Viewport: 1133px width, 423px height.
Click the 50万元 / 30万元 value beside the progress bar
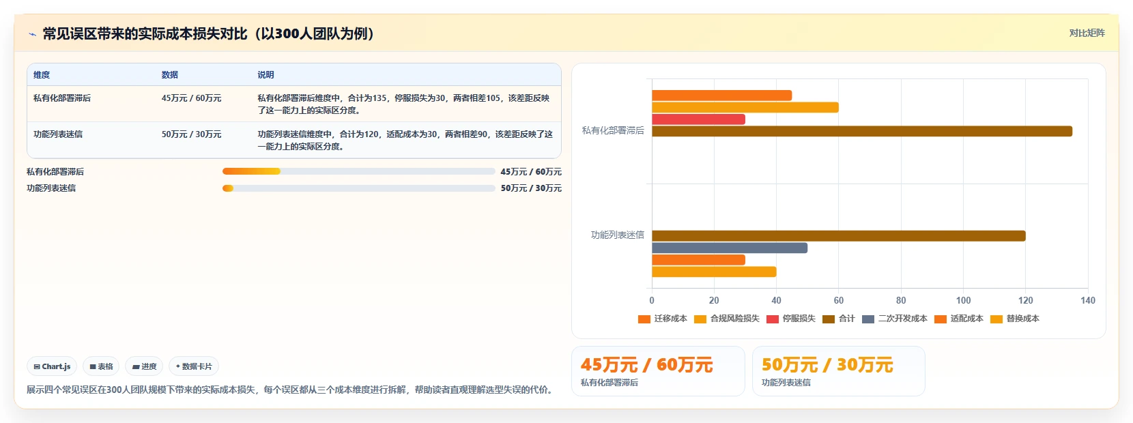click(x=531, y=188)
